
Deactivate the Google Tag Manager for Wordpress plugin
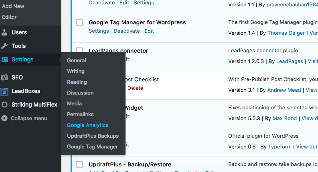click(127, 31)
